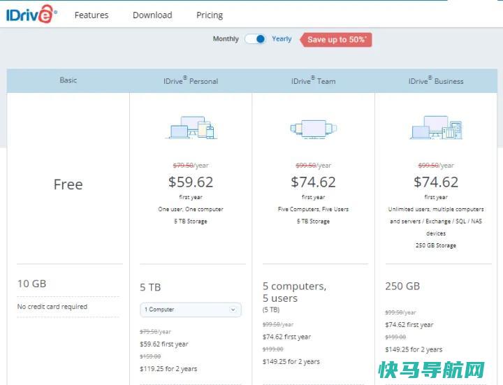Open the Features menu item
This screenshot has height=385, width=503.
click(92, 15)
